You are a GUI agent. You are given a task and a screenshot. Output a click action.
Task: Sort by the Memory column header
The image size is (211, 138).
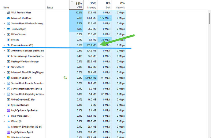pyautogui.click(x=90, y=5)
